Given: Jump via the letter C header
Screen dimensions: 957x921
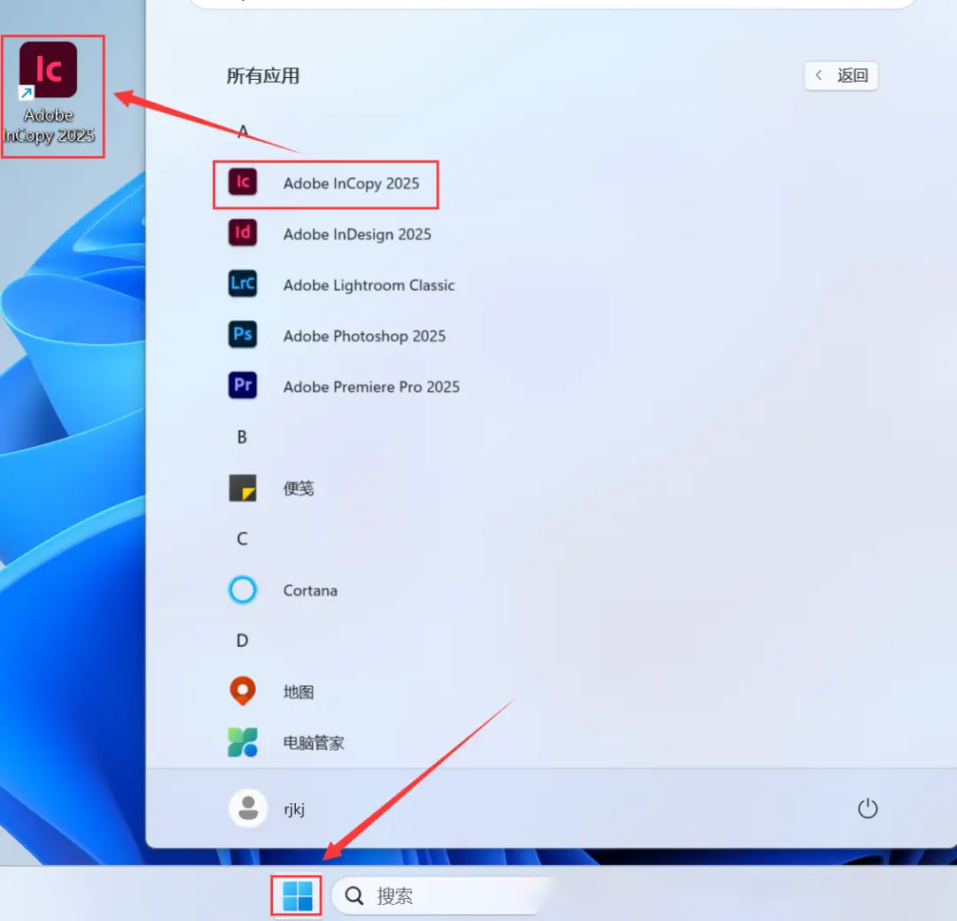Looking at the screenshot, I should click(242, 539).
